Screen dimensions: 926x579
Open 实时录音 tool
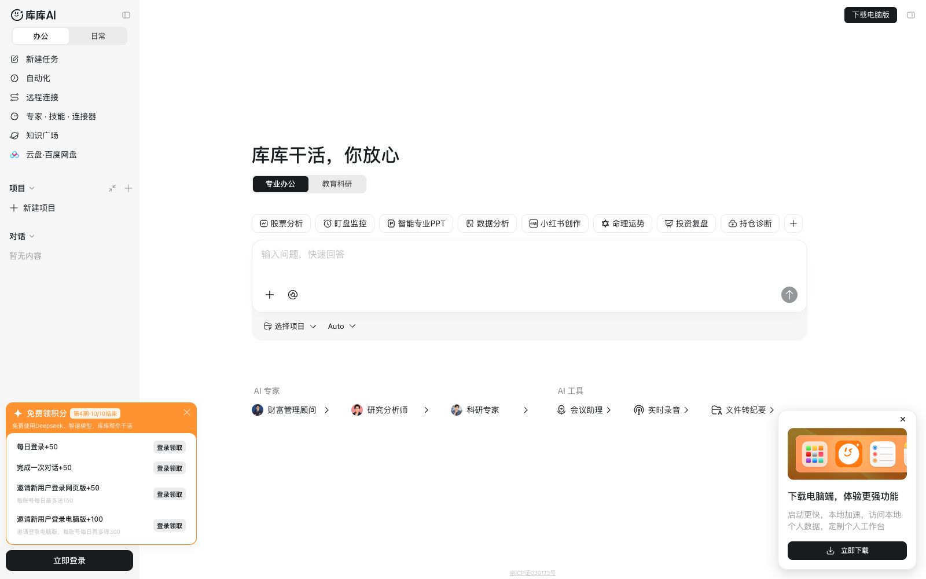pyautogui.click(x=662, y=410)
